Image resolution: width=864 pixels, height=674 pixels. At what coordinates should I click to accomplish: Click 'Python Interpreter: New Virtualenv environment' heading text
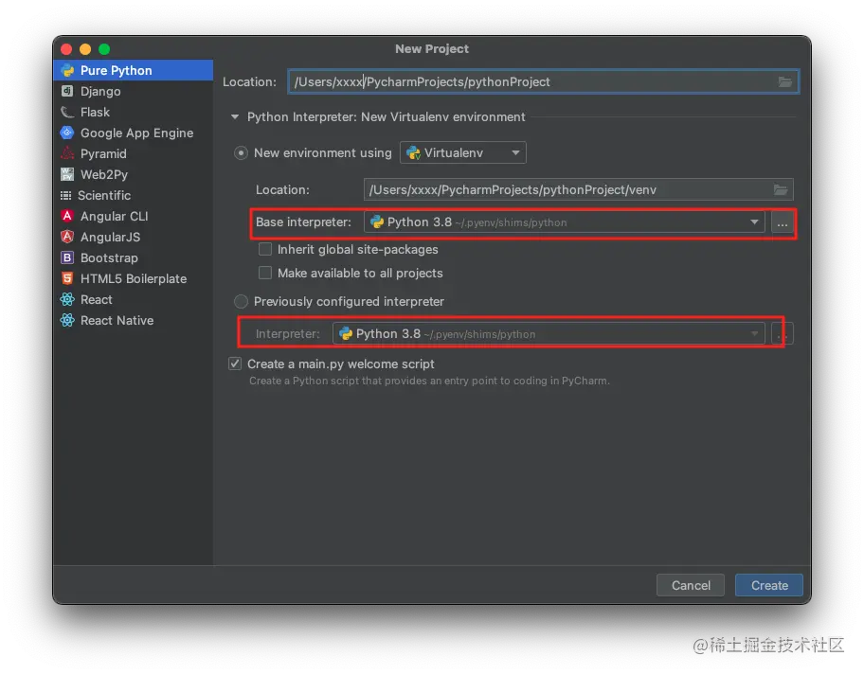[386, 116]
